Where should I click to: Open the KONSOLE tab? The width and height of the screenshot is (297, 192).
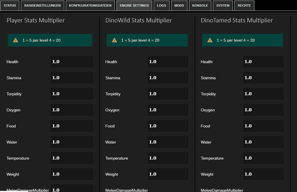pyautogui.click(x=200, y=5)
